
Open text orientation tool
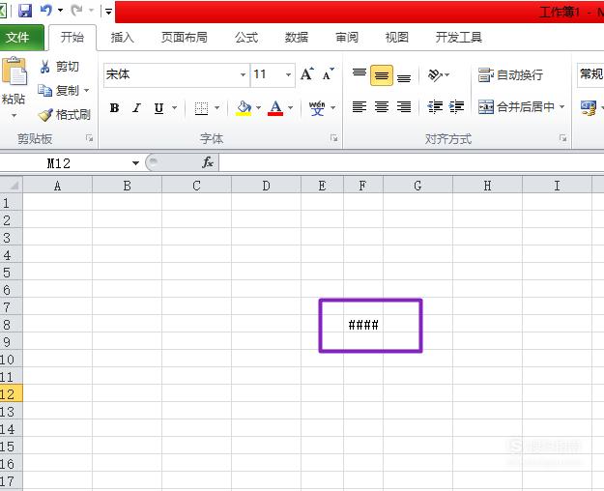[x=435, y=74]
